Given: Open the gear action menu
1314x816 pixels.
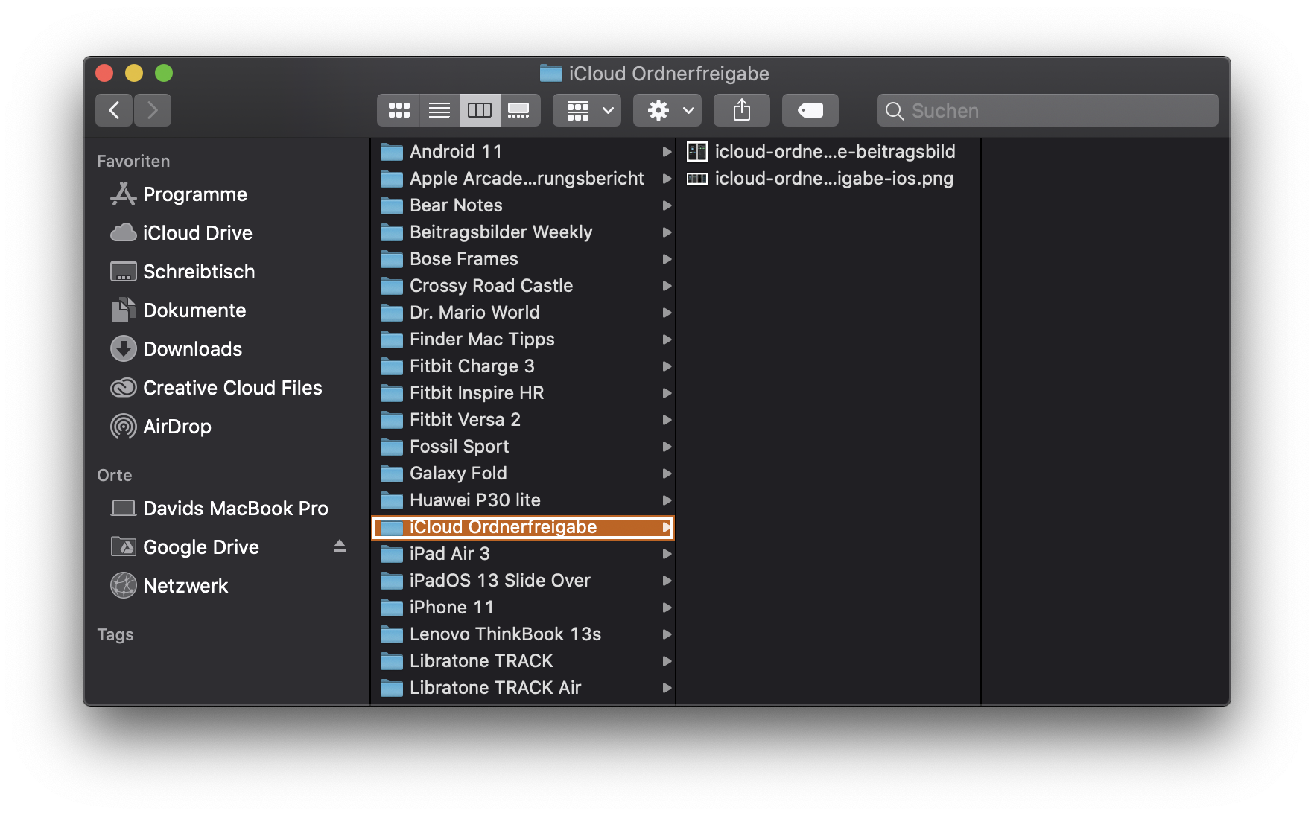Looking at the screenshot, I should pyautogui.click(x=667, y=110).
